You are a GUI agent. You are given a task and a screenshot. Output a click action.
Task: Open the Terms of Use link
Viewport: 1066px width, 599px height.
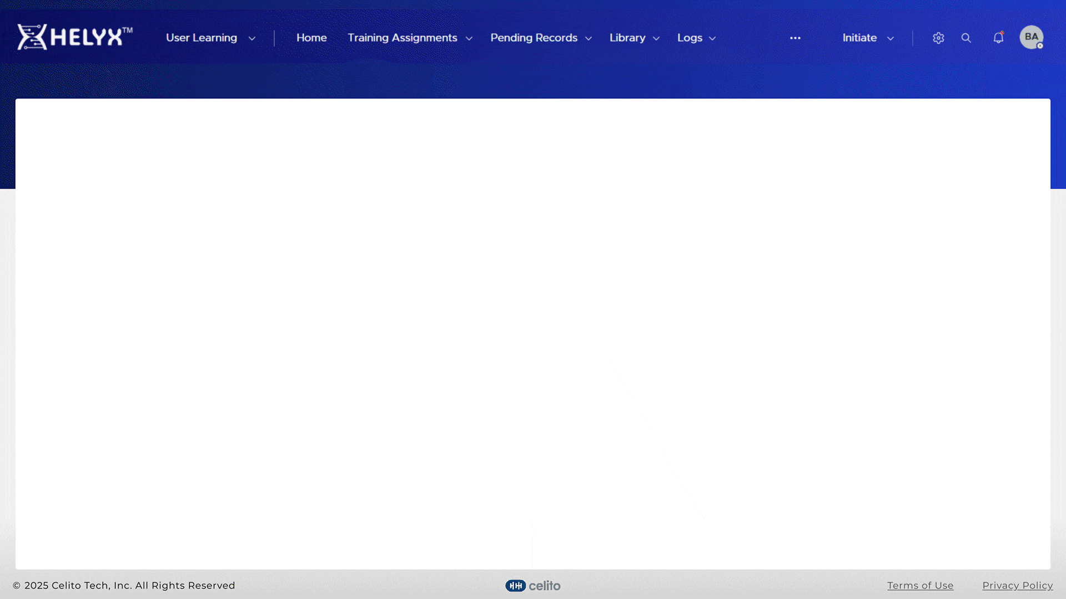920,586
